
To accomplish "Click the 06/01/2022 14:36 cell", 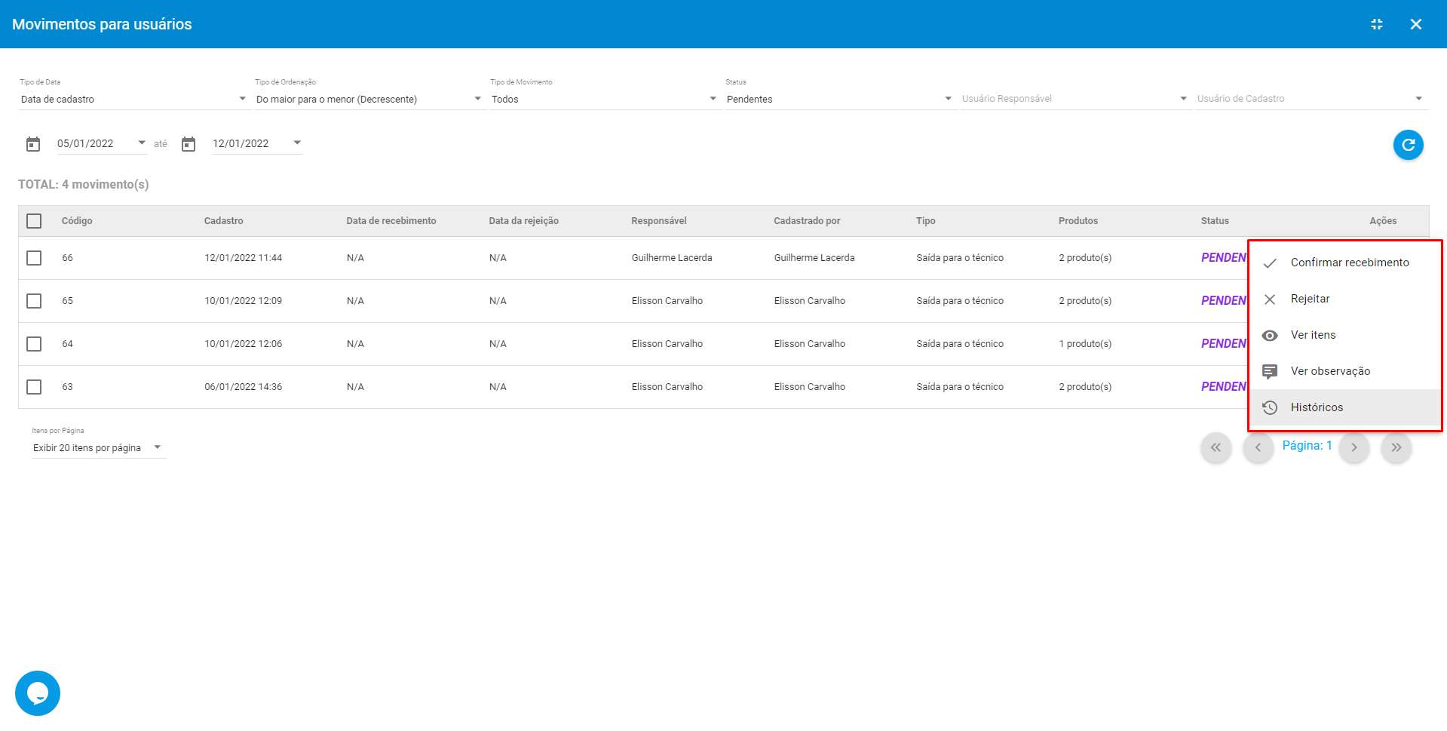I will click(x=243, y=387).
